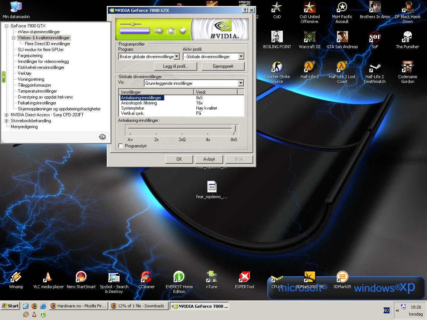Expand hidden system tray icons
The height and width of the screenshot is (320, 427).
(x=397, y=310)
